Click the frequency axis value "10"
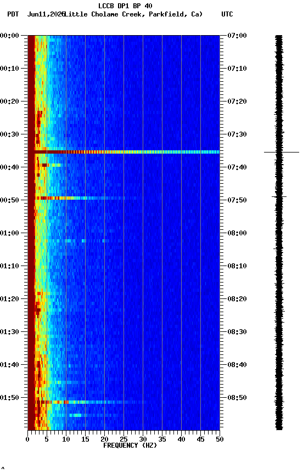The width and height of the screenshot is (303, 474). [x=66, y=439]
